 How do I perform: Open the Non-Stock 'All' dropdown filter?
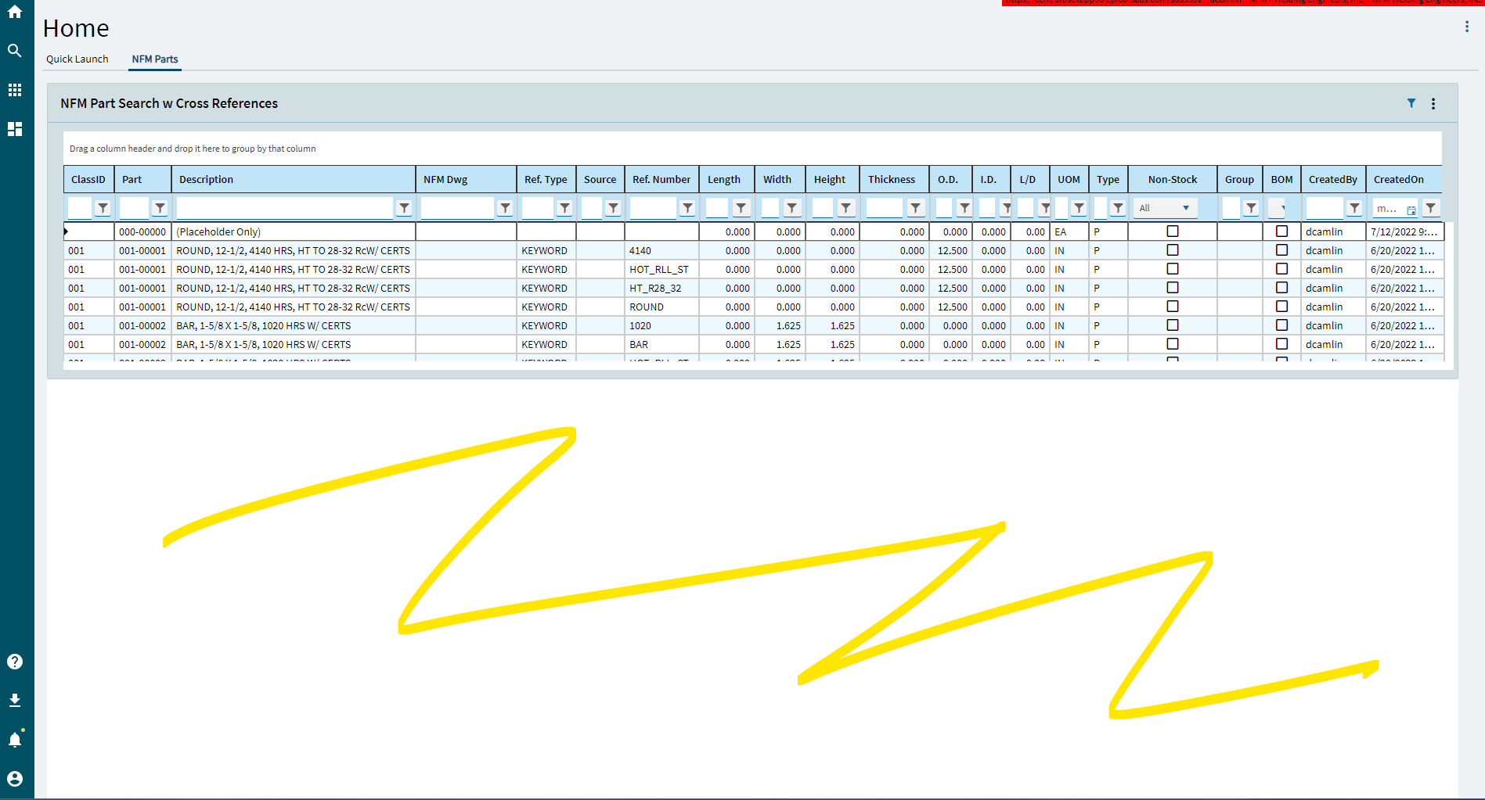[x=1165, y=207]
